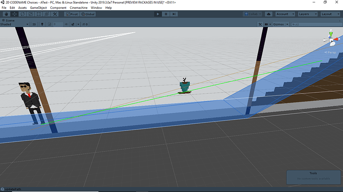This screenshot has height=192, width=343.
Task: Click the step frame button
Action: [174, 14]
